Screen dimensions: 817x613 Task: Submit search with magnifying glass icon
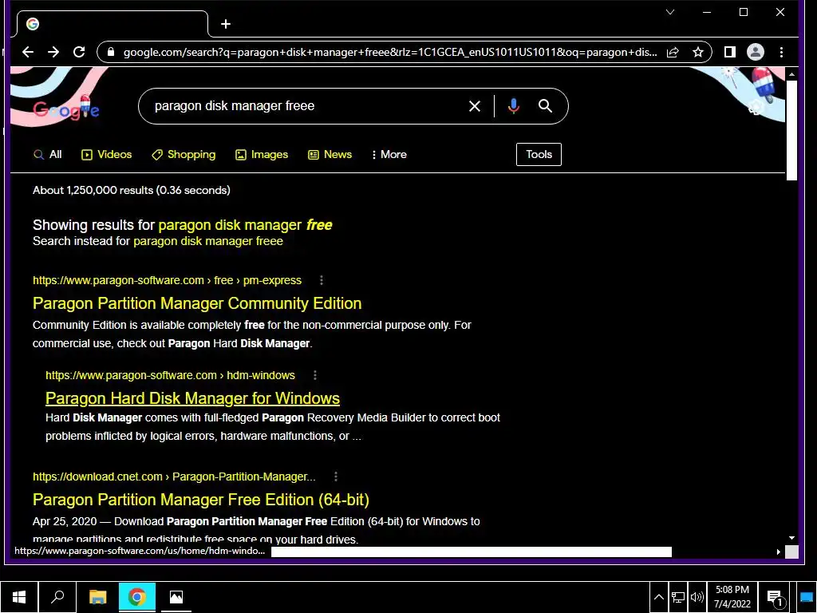(545, 106)
